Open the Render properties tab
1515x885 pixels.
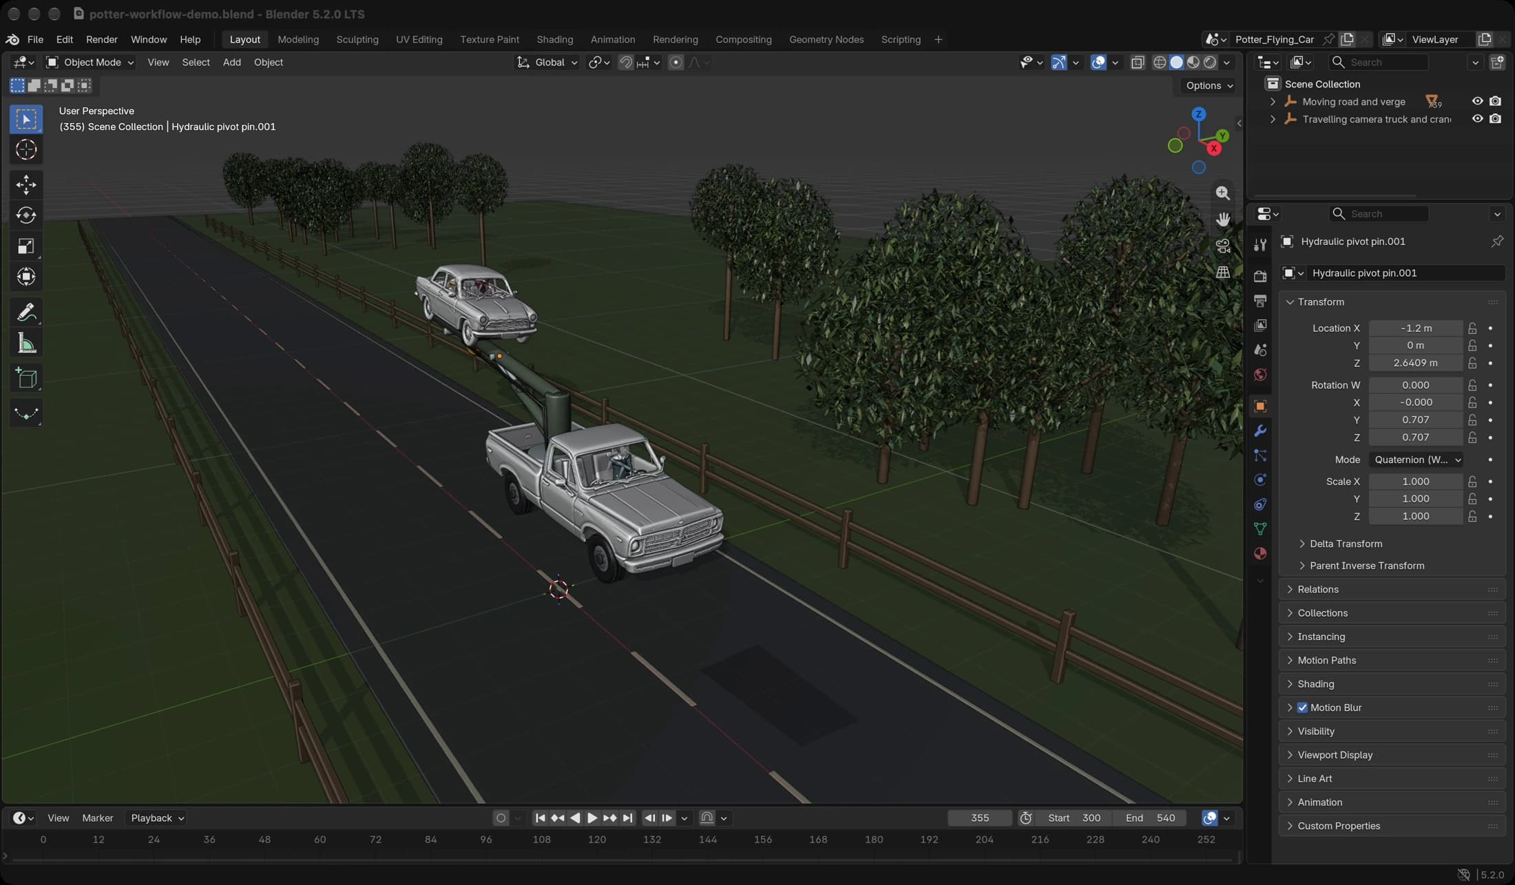coord(1260,277)
